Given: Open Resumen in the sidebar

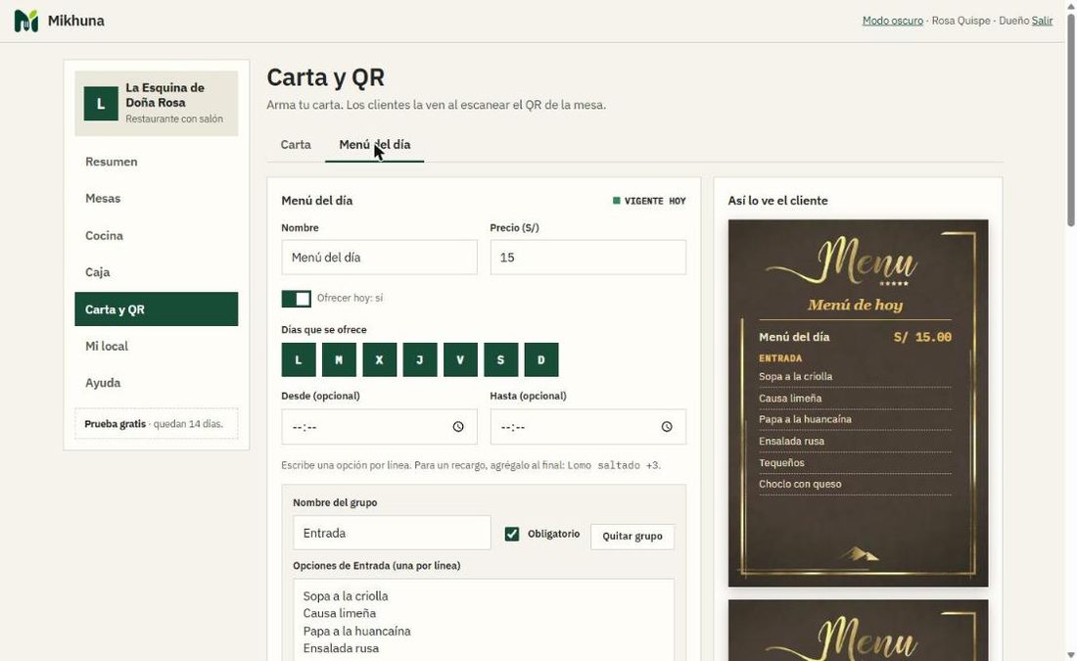Looking at the screenshot, I should pyautogui.click(x=157, y=162).
